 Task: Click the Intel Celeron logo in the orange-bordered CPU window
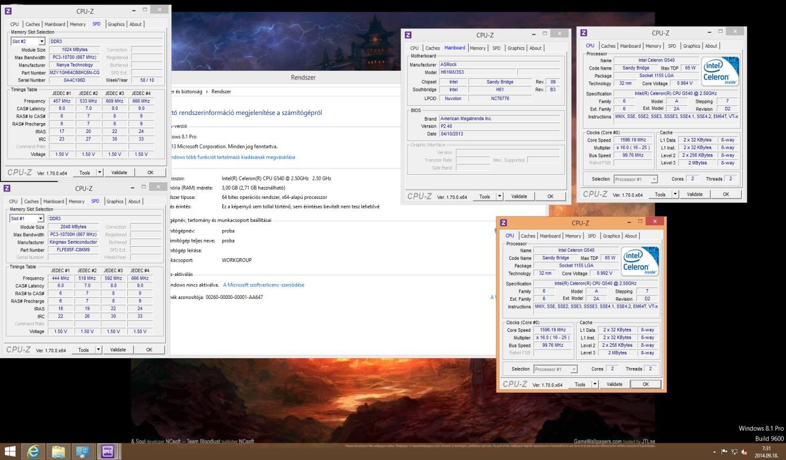(640, 262)
